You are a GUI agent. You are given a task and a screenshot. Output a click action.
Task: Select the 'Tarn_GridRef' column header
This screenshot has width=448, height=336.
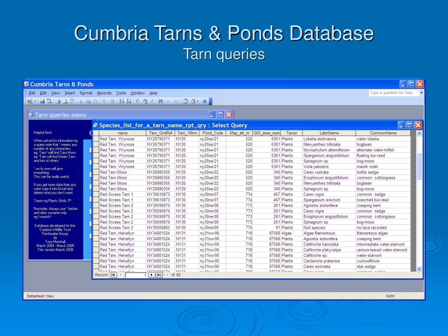[161, 133]
